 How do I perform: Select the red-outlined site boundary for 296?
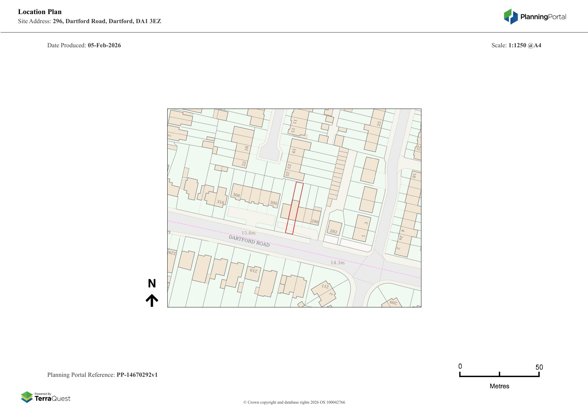pyautogui.click(x=295, y=208)
